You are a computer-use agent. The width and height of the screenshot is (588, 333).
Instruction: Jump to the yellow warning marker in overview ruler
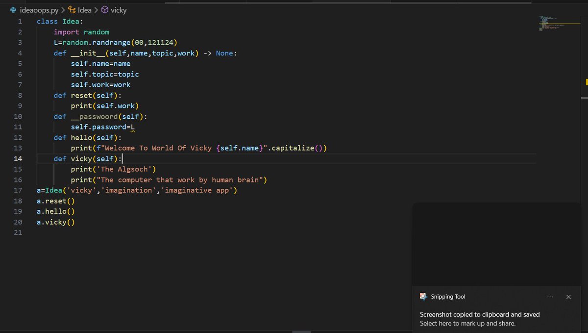(x=586, y=82)
